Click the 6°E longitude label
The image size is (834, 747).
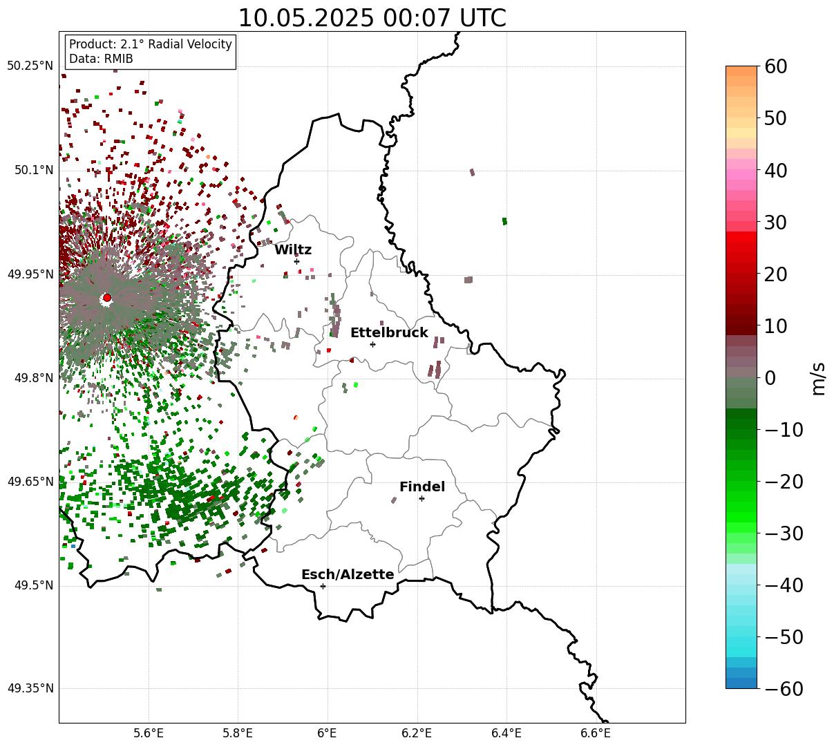tap(328, 732)
